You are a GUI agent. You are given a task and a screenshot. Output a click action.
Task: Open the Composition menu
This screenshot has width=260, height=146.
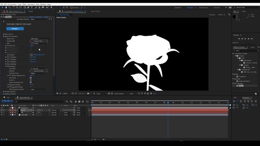pos(12,4)
